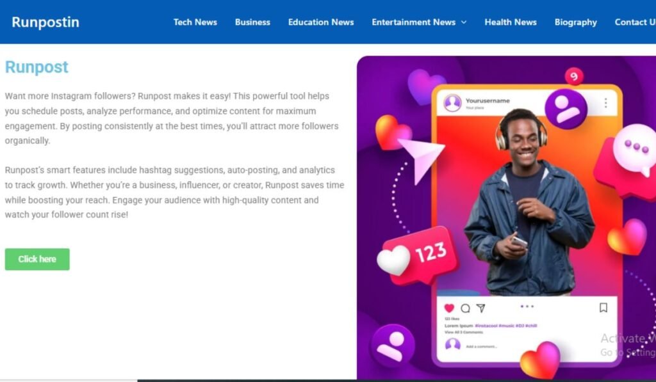656x382 pixels.
Task: Expand the chevron beside Entertainment News
Action: coord(464,22)
